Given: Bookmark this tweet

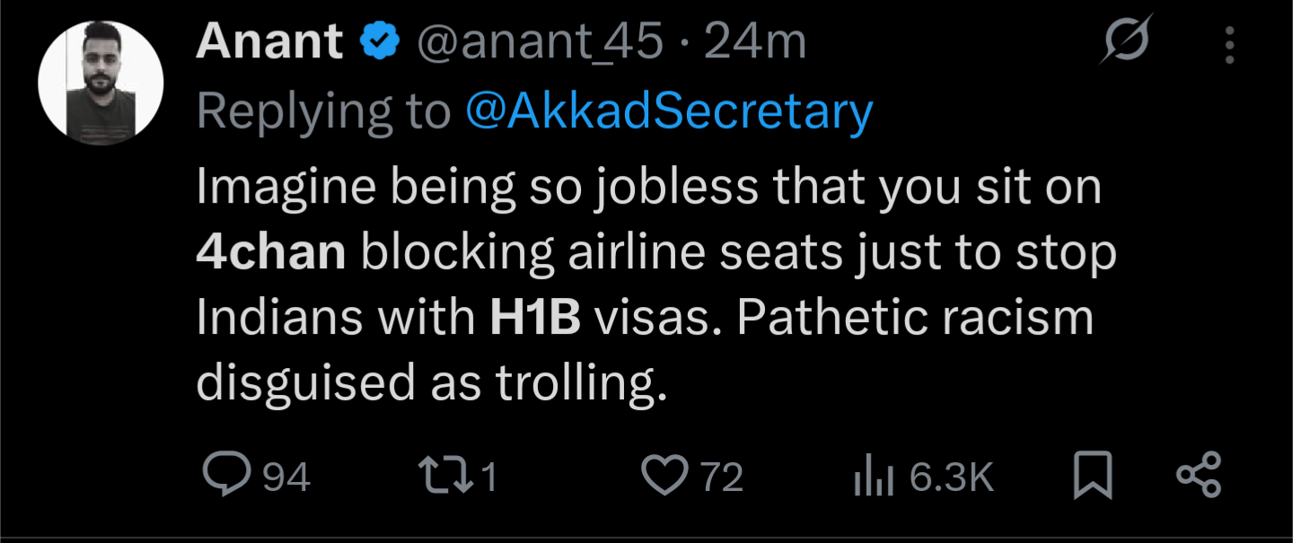Looking at the screenshot, I should [x=1093, y=477].
